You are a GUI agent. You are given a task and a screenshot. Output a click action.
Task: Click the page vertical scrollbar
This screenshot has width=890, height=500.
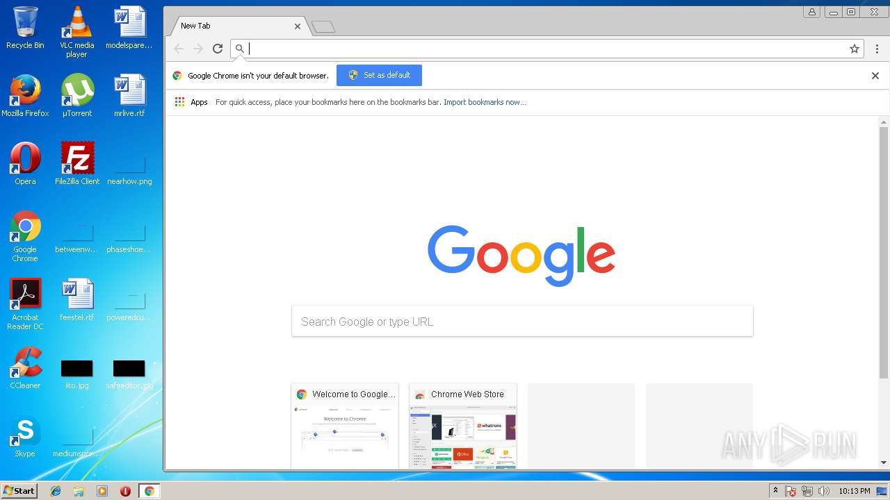tap(884, 253)
